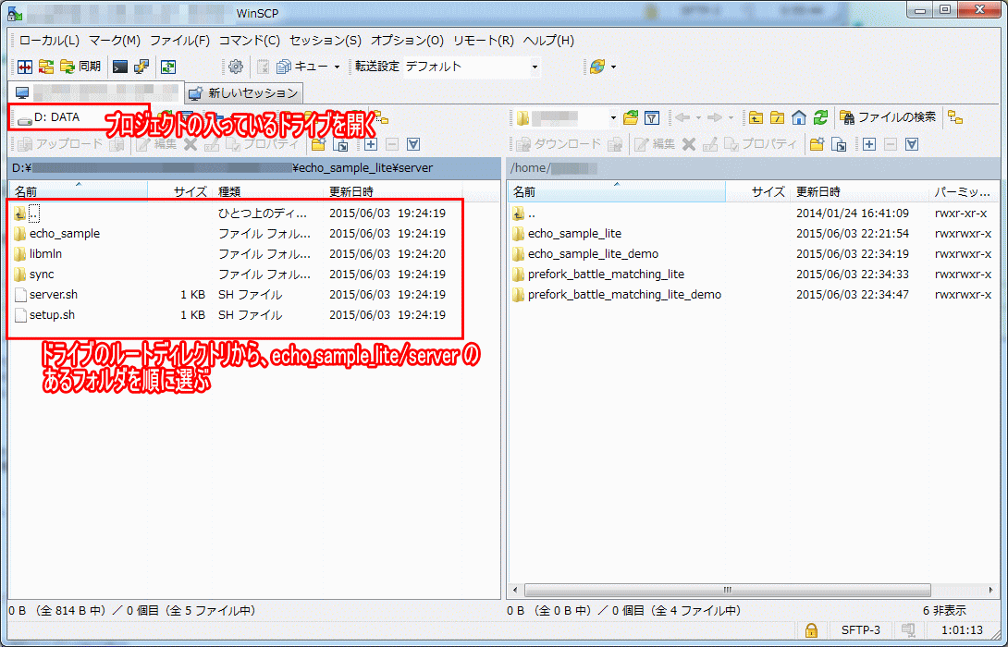Click the lock icon in the status bar
1008x647 pixels.
pyautogui.click(x=811, y=630)
